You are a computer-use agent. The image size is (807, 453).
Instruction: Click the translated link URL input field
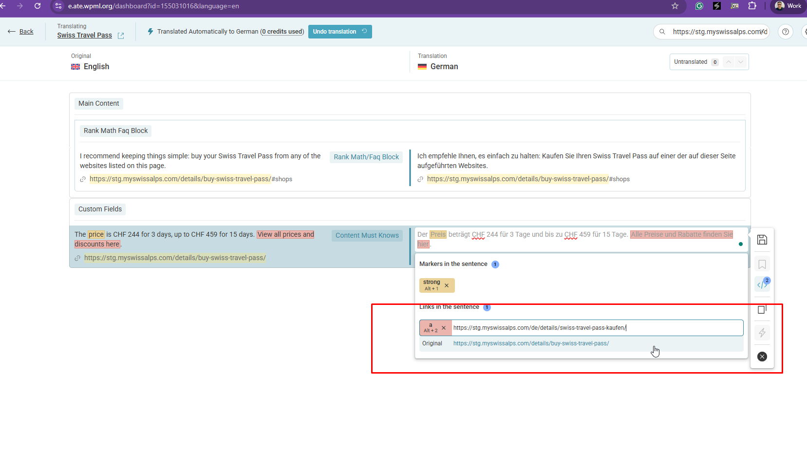[x=597, y=328]
